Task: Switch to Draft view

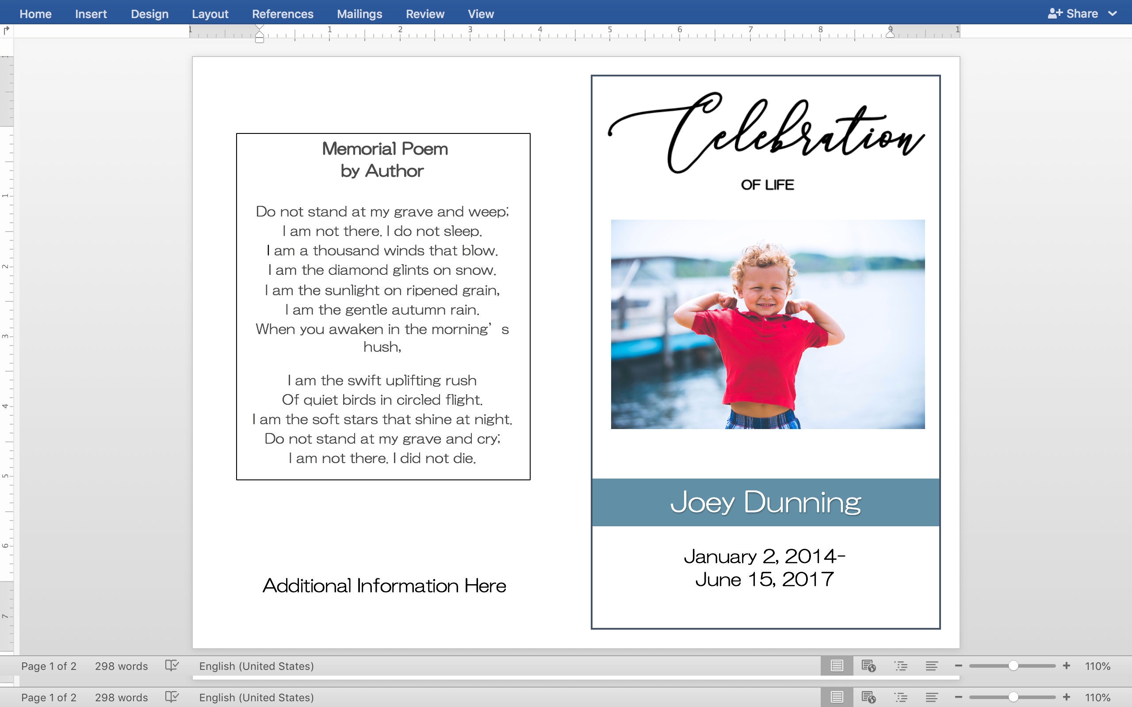Action: [932, 666]
